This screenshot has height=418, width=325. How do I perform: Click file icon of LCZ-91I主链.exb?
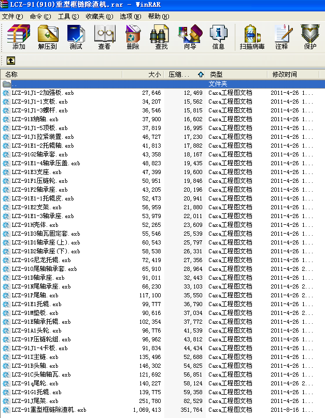[6, 357]
